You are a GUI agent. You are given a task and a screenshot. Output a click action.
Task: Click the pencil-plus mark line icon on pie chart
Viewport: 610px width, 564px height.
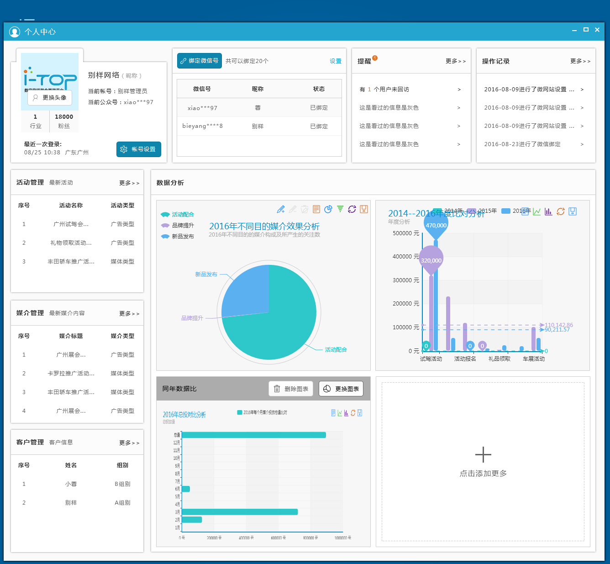pos(281,209)
